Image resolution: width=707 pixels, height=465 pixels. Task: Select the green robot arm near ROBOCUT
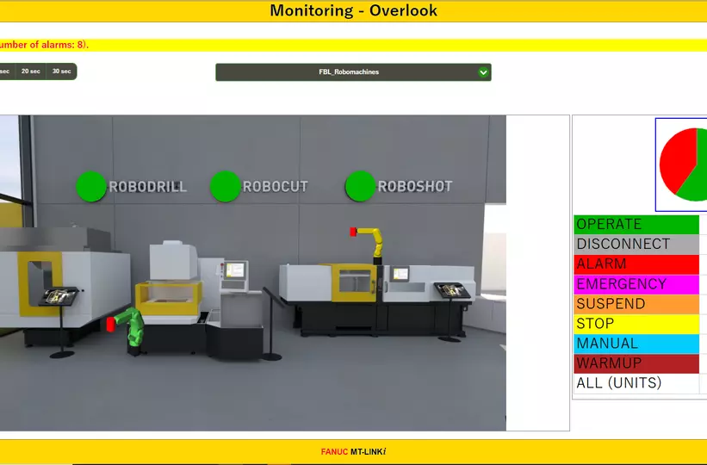[128, 331]
